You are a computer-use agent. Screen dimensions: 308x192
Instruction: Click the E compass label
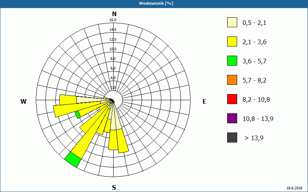(204, 101)
